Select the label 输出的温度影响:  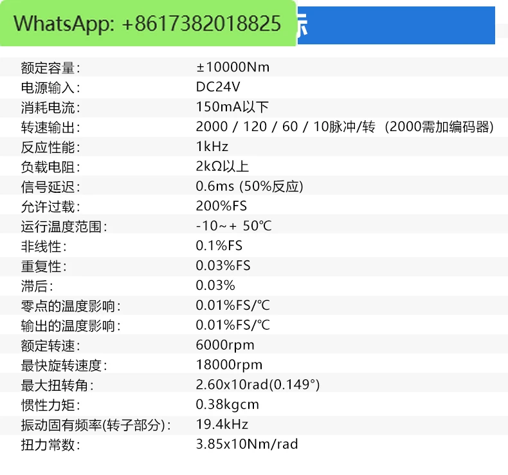tap(71, 326)
